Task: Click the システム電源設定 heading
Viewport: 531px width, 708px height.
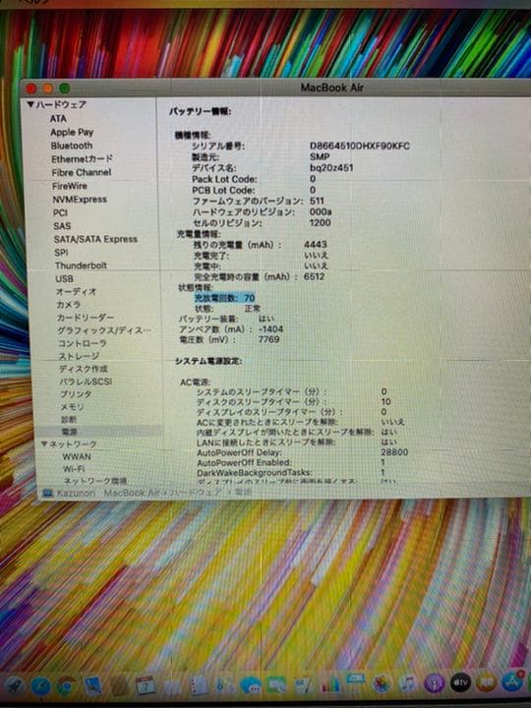Action: pos(208,361)
